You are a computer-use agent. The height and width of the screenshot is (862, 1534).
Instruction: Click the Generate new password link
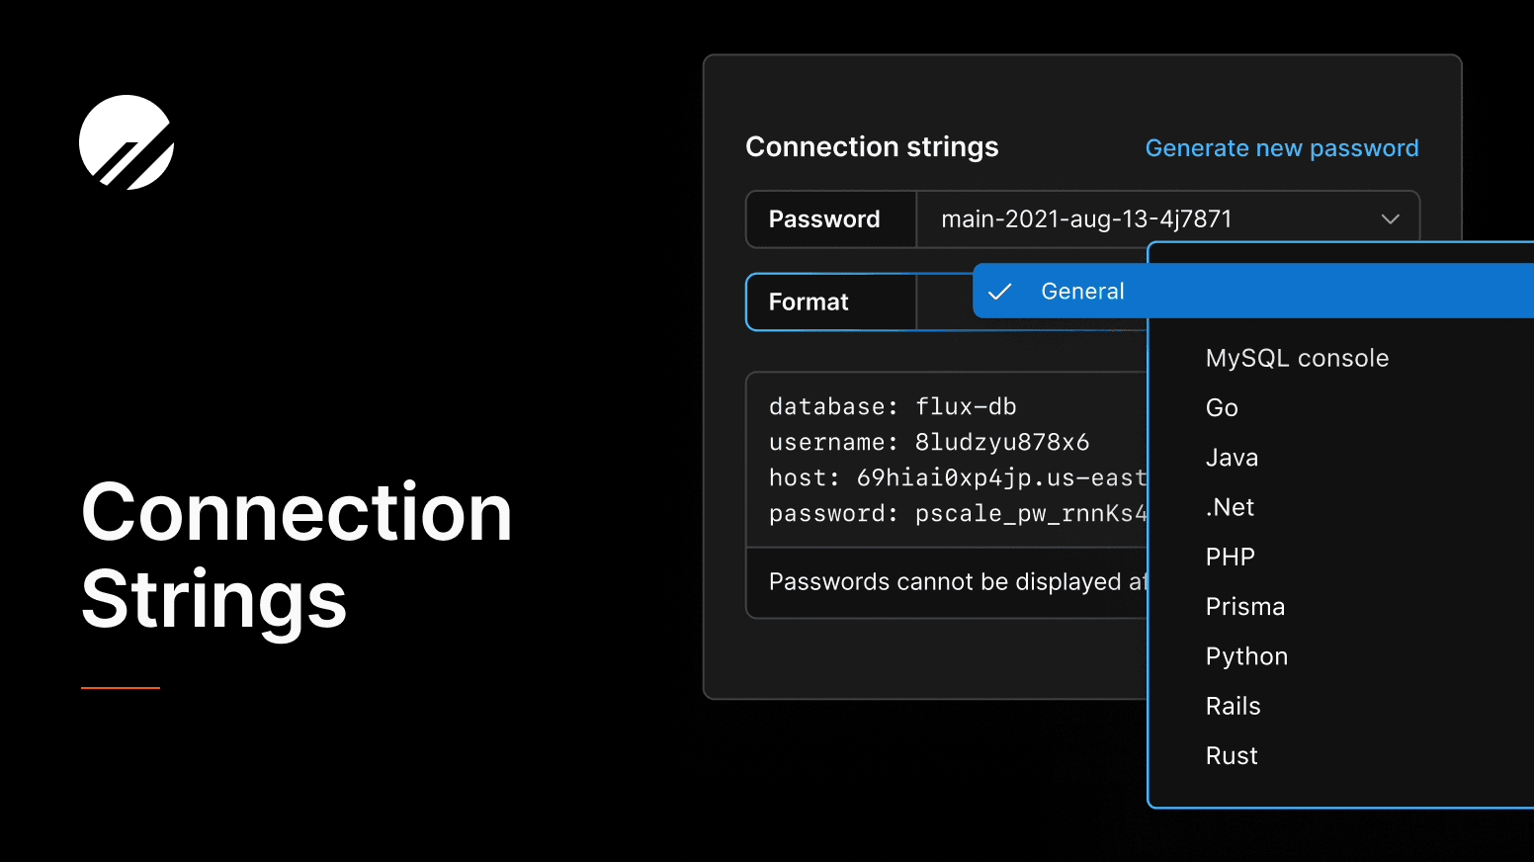click(1282, 147)
